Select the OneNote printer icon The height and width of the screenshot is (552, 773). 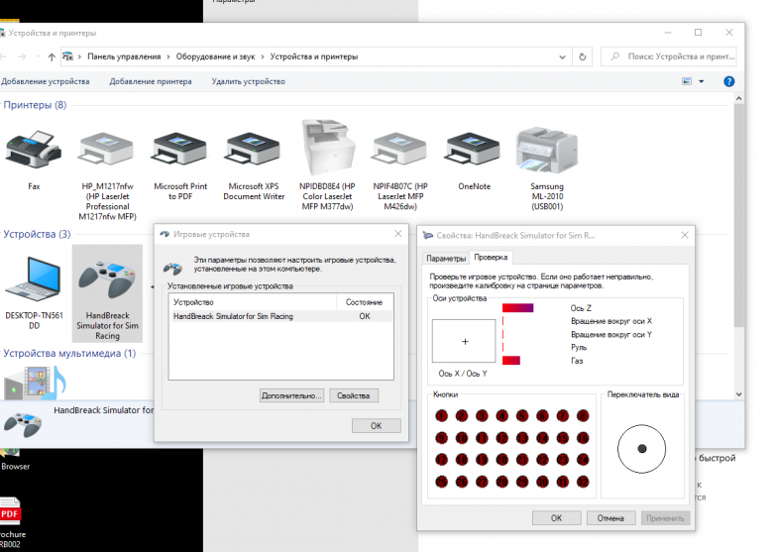[474, 150]
